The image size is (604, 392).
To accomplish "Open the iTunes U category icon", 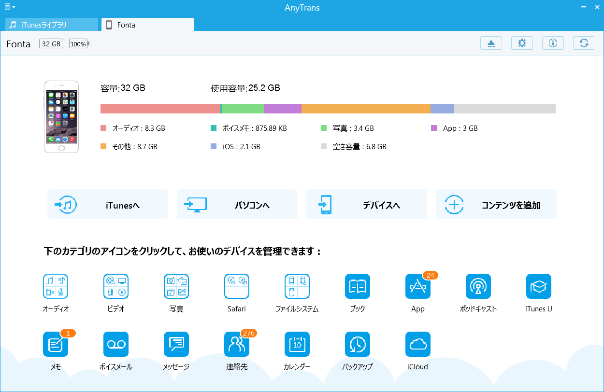I will (x=539, y=286).
